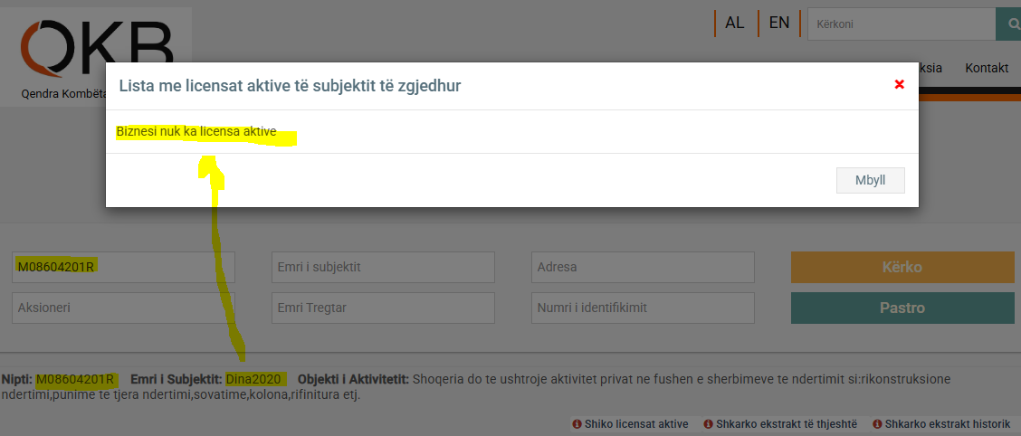Screen dimensions: 1021x436
Task: Select the Emri i subjektit field
Action: click(383, 267)
